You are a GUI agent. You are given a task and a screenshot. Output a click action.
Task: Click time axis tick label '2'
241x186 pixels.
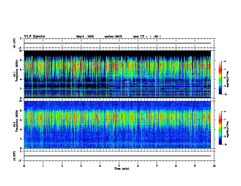[62, 166]
